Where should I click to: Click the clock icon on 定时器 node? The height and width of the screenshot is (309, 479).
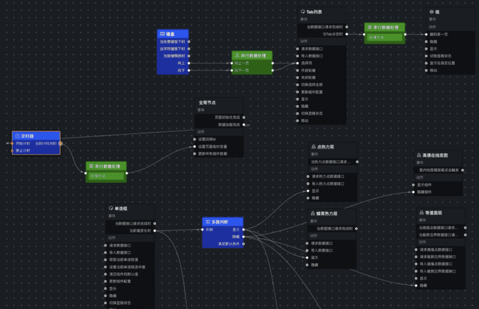[x=18, y=136]
